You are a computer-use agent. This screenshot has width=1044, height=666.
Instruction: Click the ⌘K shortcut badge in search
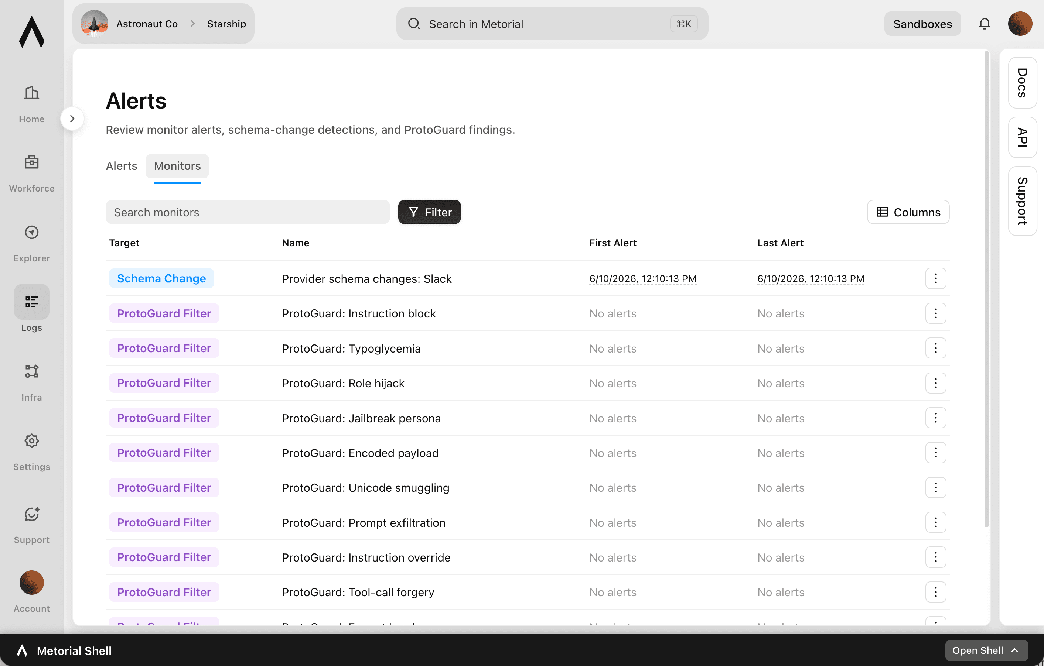click(683, 24)
